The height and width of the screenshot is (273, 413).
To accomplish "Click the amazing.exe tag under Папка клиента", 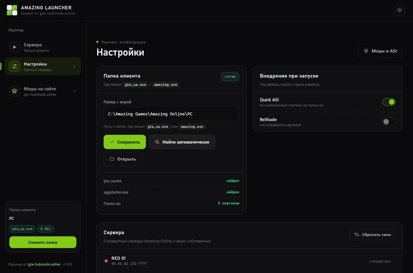I will [x=165, y=85].
